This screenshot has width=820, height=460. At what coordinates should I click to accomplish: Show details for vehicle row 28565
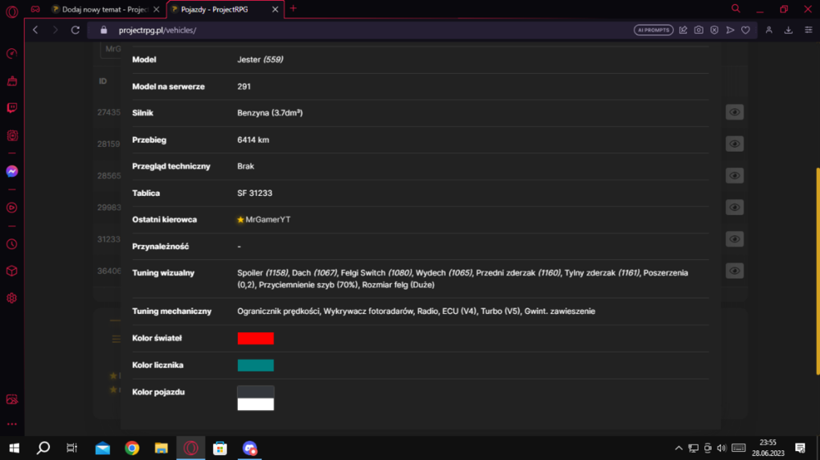pos(734,175)
